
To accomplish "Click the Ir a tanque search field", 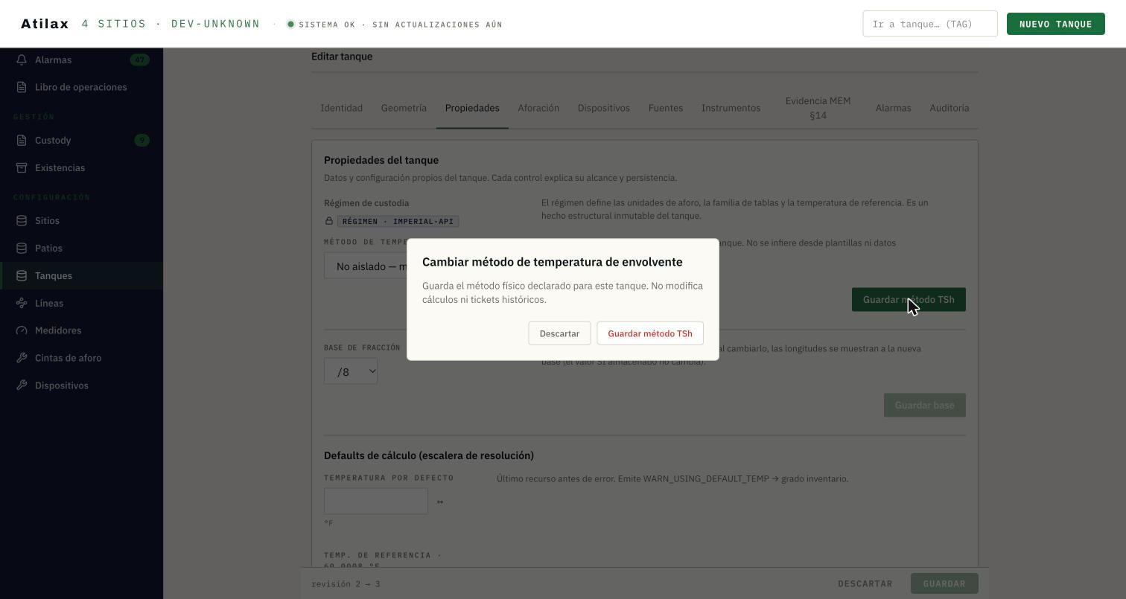I will 930,24.
